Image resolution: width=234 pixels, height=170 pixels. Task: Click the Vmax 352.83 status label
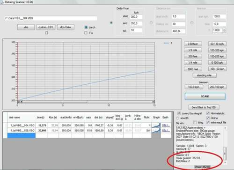[x=203, y=167]
